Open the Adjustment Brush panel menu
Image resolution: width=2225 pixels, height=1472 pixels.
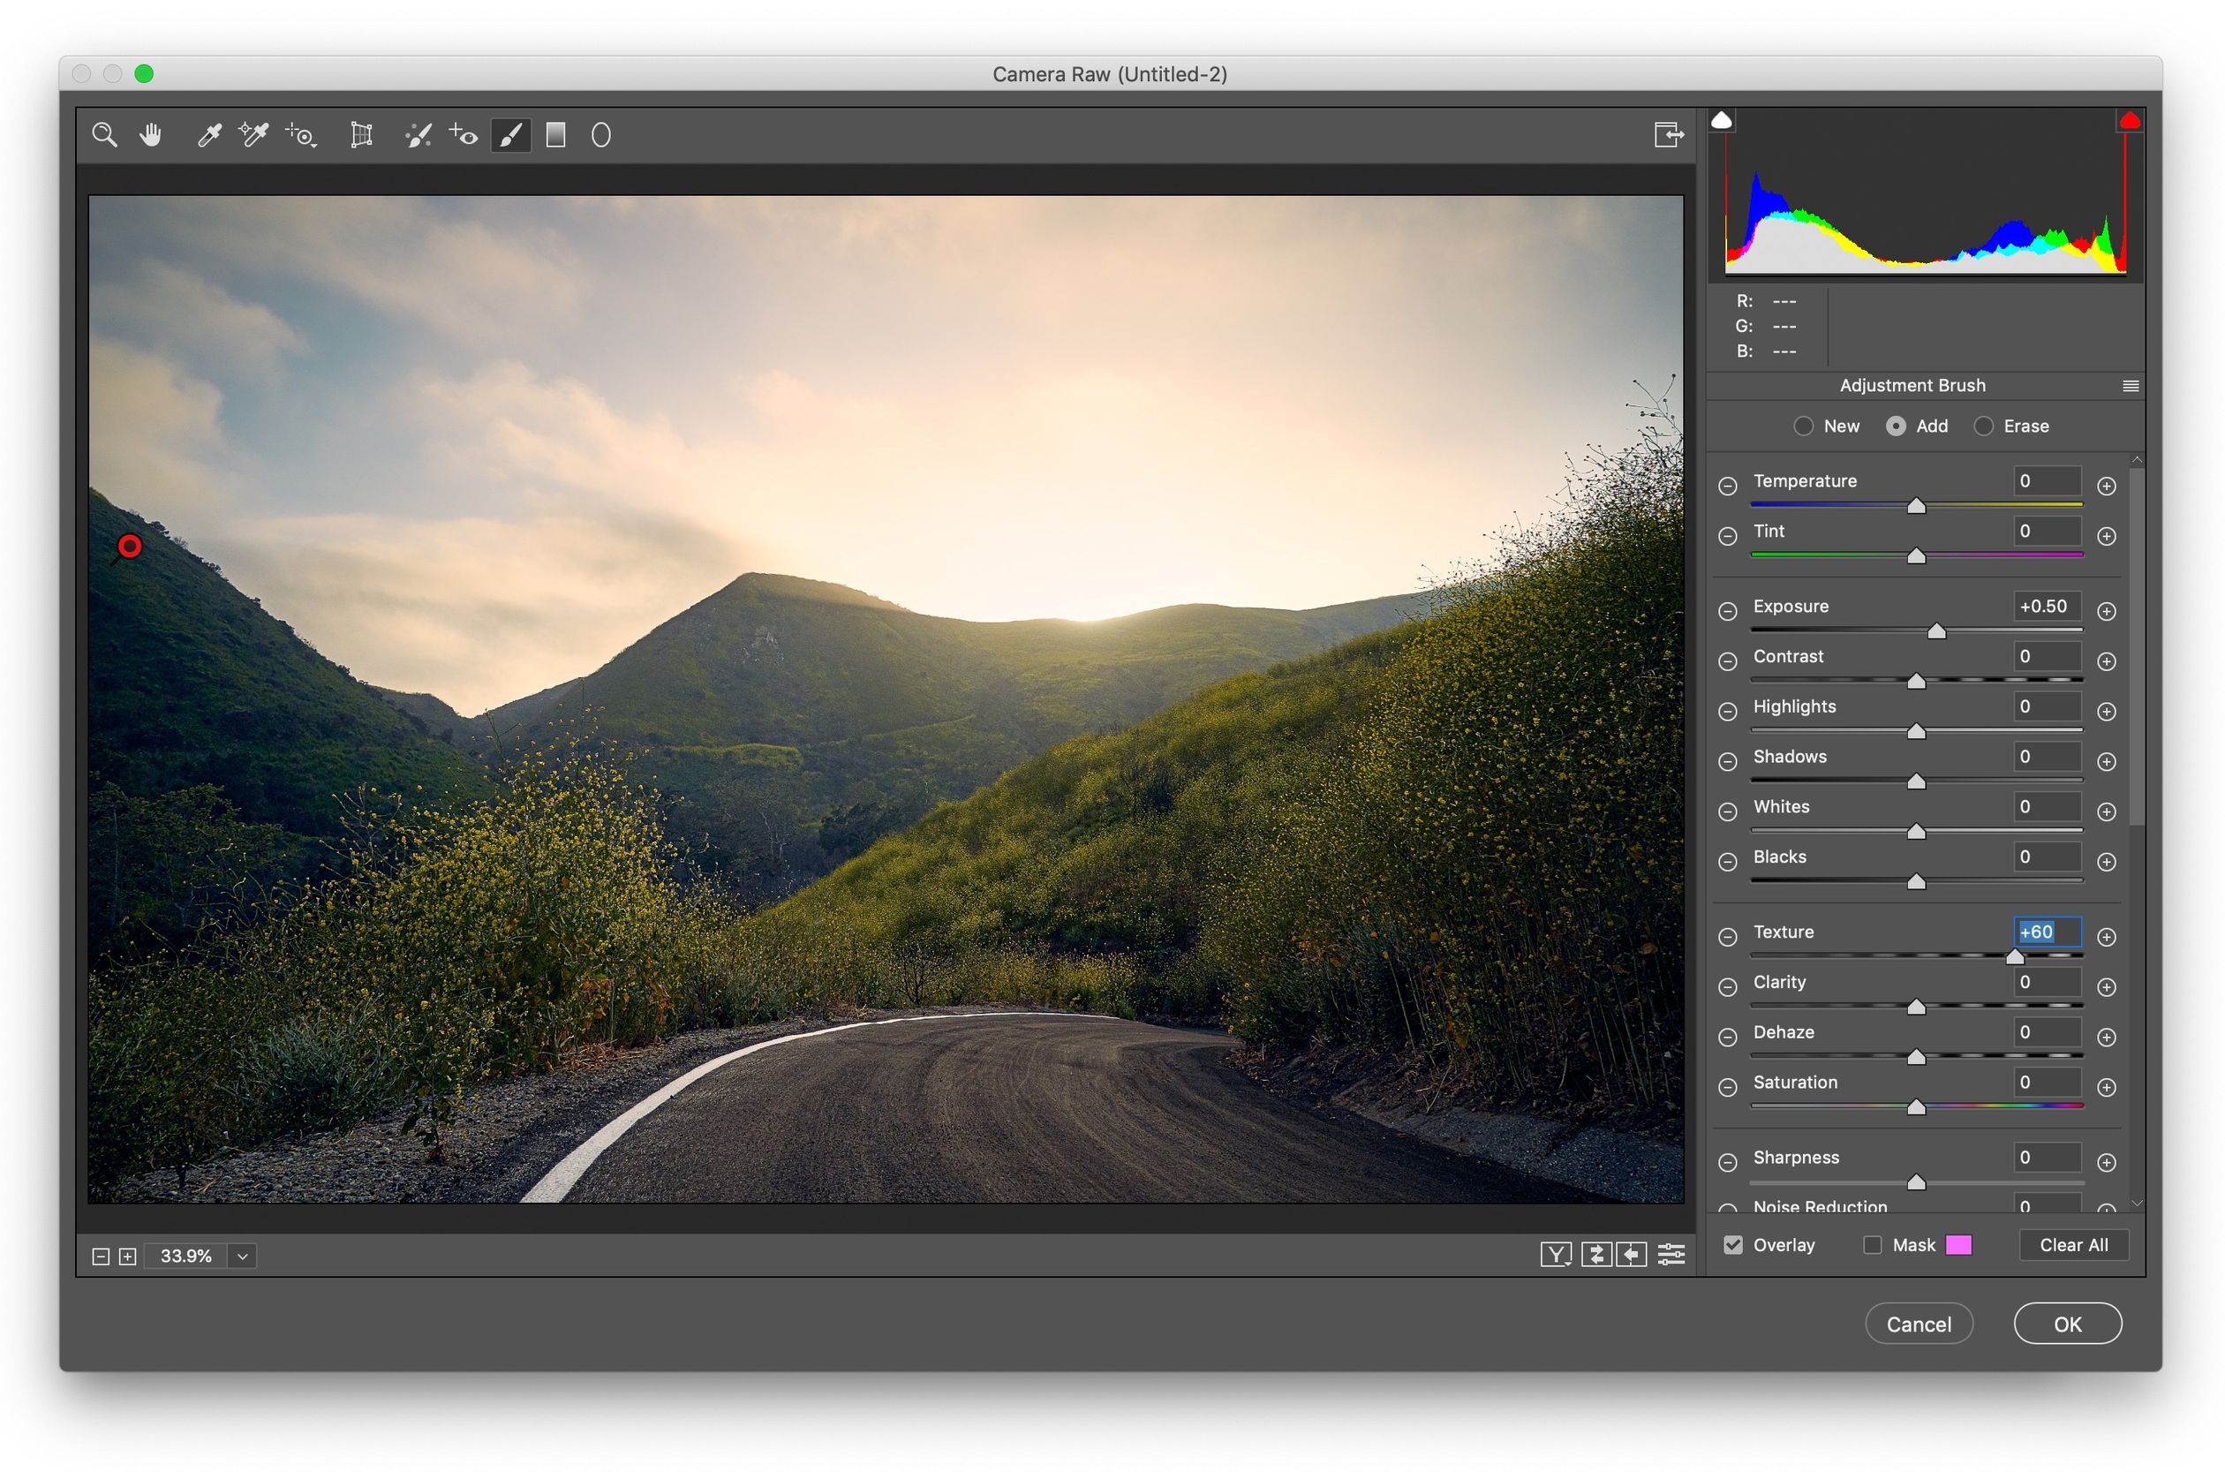pos(2130,385)
